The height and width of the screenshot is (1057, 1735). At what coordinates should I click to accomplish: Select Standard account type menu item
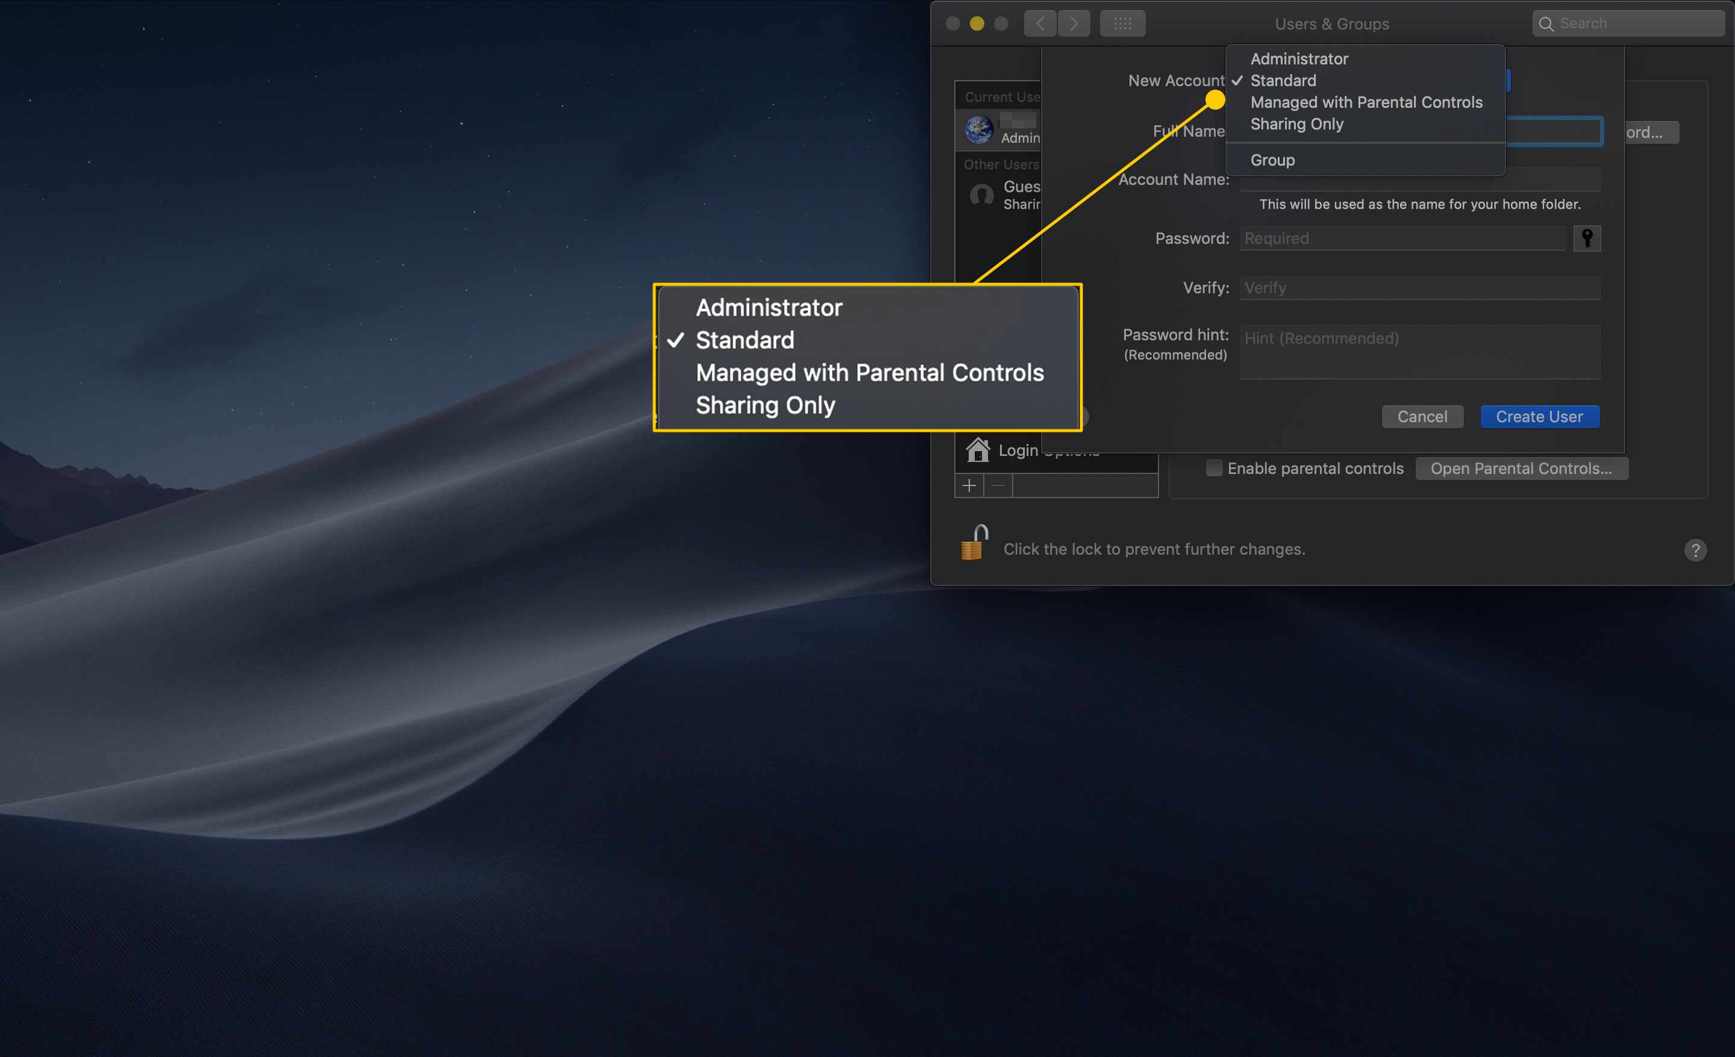(1283, 80)
